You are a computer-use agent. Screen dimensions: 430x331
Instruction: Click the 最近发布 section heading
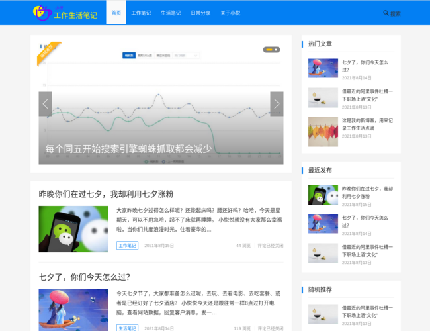click(320, 170)
